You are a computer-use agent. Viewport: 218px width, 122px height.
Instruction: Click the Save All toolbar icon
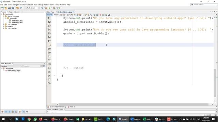coord(13,8)
